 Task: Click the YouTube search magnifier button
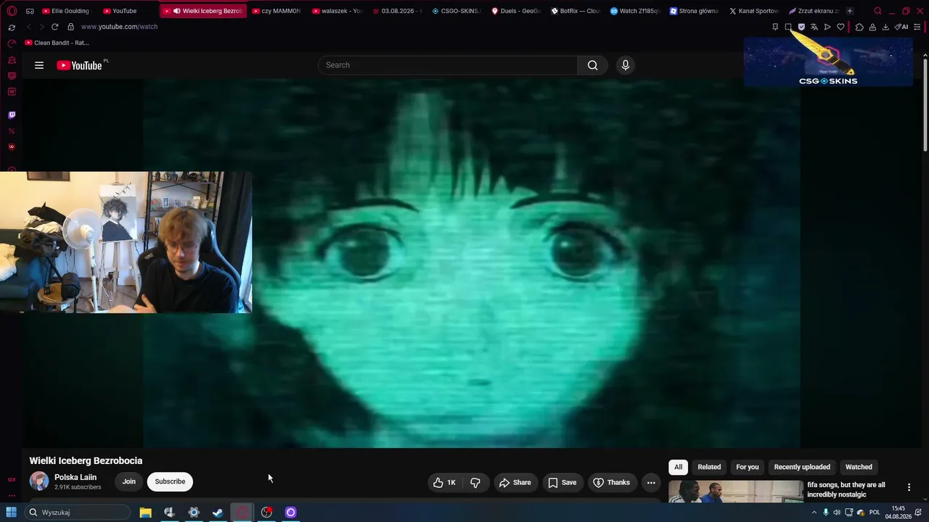tap(593, 65)
